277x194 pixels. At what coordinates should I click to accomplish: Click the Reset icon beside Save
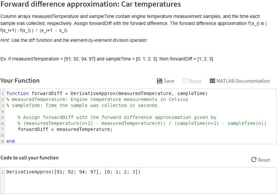pyautogui.click(x=186, y=81)
